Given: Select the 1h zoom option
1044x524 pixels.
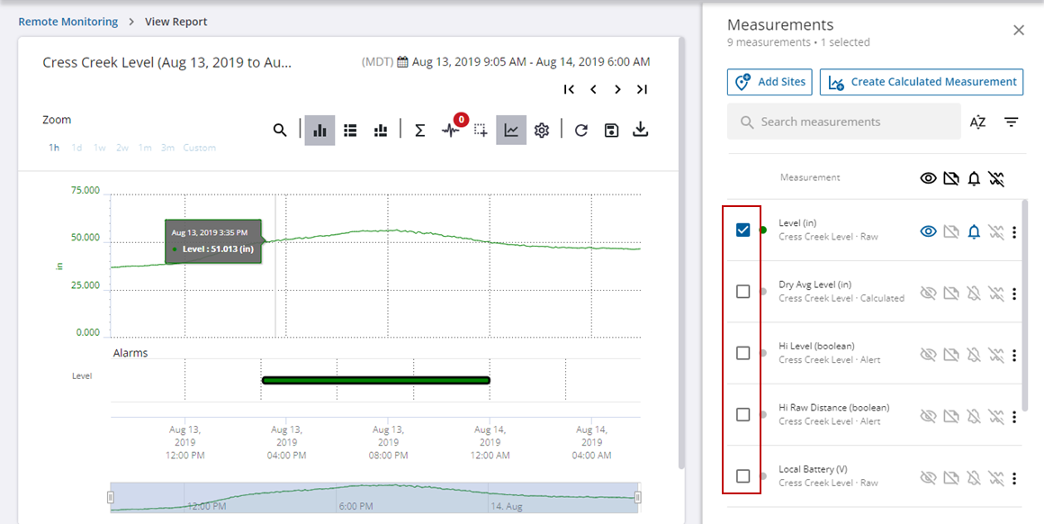Looking at the screenshot, I should click(54, 148).
